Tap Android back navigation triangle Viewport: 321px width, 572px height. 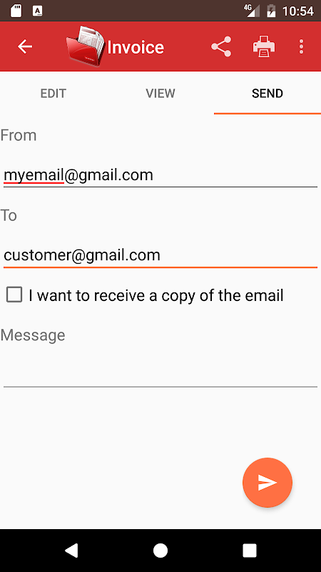coord(71,550)
